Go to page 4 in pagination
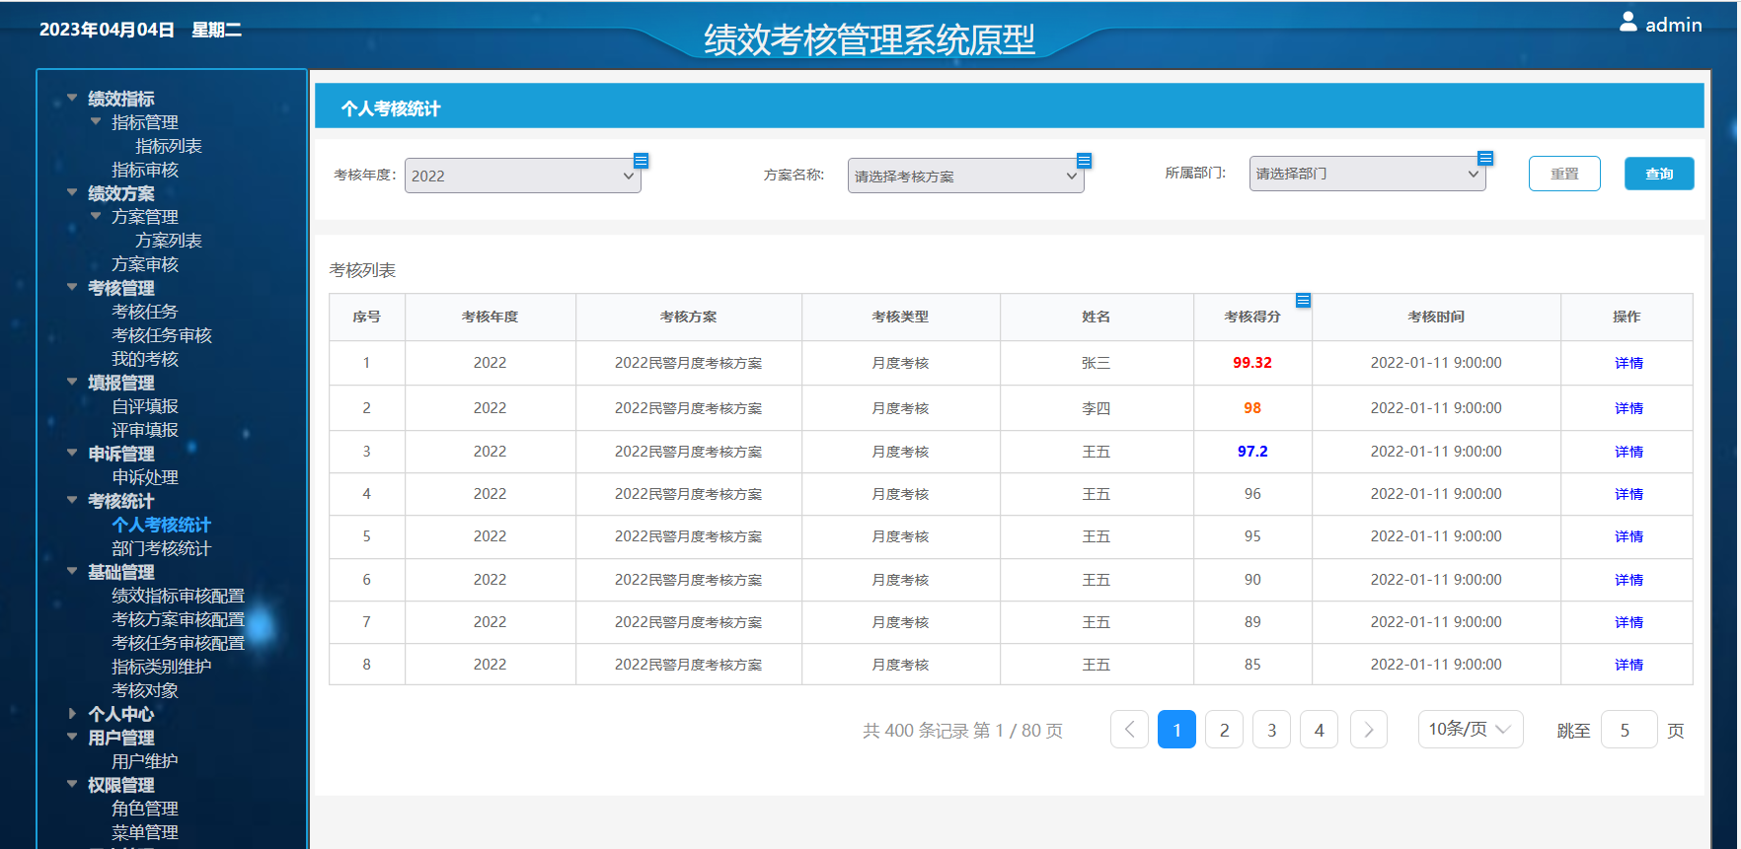Viewport: 1741px width, 849px height. 1319,730
